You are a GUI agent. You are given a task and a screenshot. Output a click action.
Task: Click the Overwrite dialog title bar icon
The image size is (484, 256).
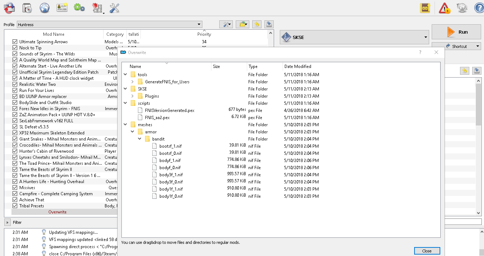tap(123, 53)
